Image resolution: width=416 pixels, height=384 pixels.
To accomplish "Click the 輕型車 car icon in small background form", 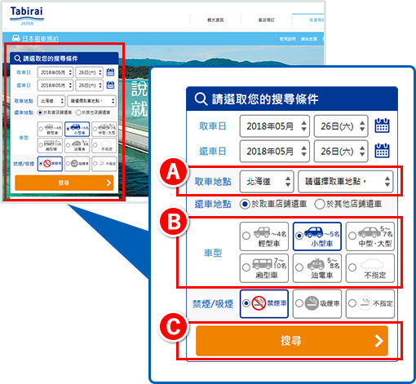I will (x=50, y=127).
